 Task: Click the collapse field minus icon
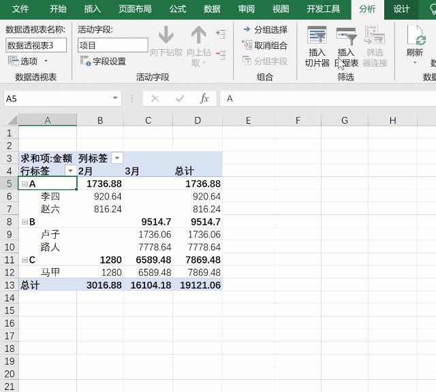(221, 54)
